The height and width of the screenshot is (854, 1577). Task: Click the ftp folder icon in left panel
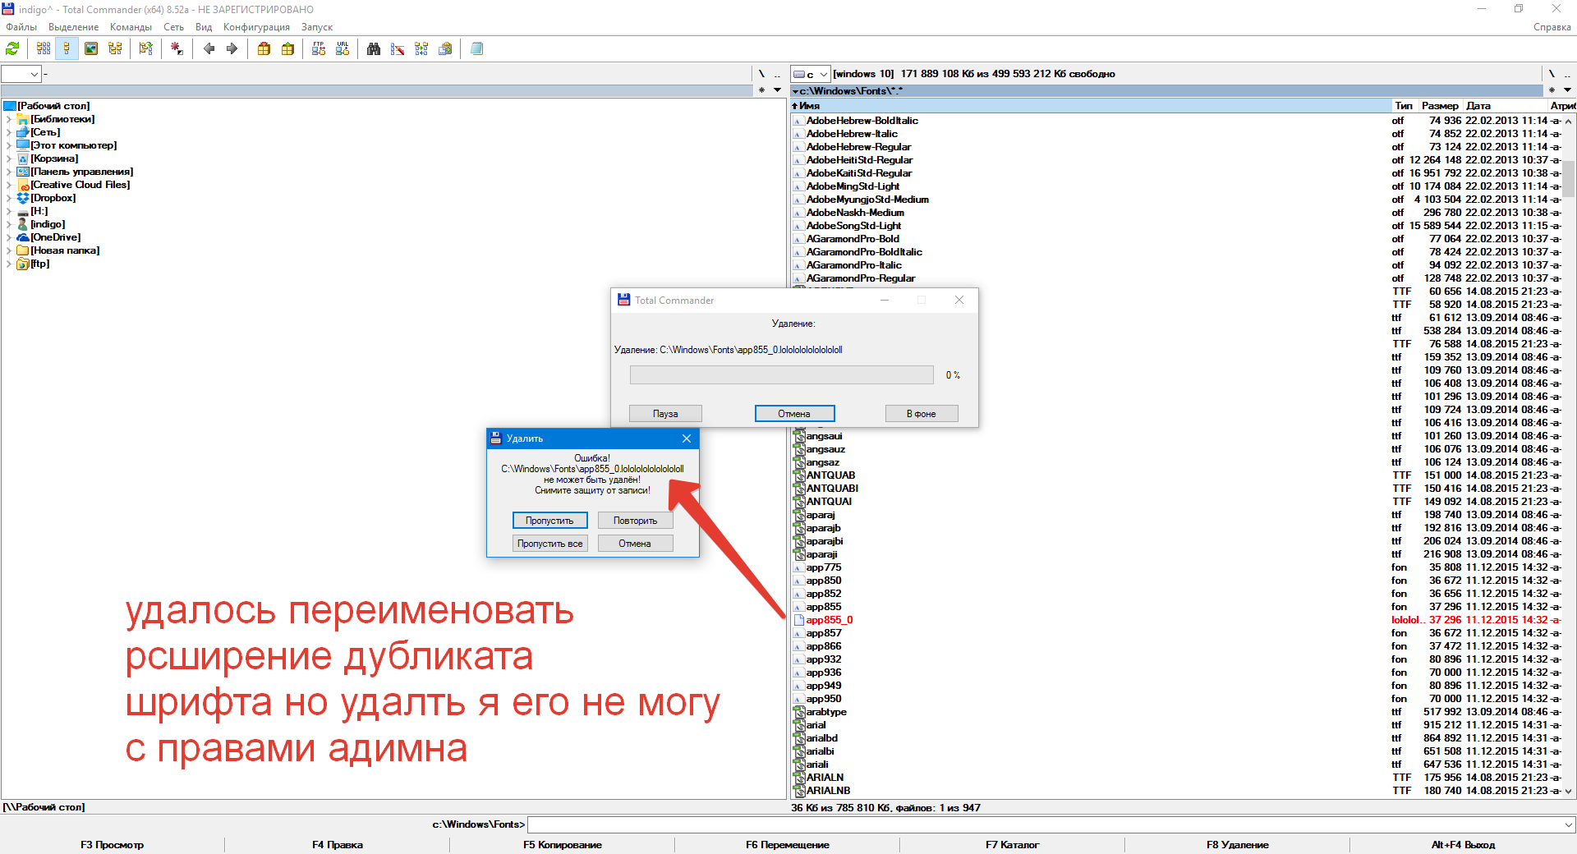(23, 264)
